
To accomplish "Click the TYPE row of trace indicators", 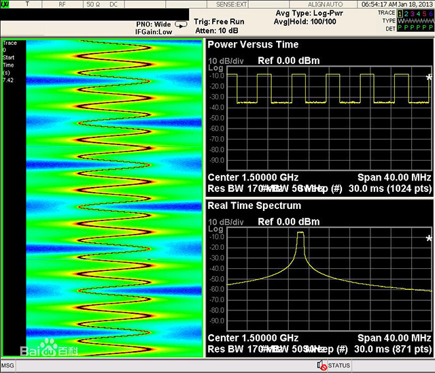I will click(415, 21).
